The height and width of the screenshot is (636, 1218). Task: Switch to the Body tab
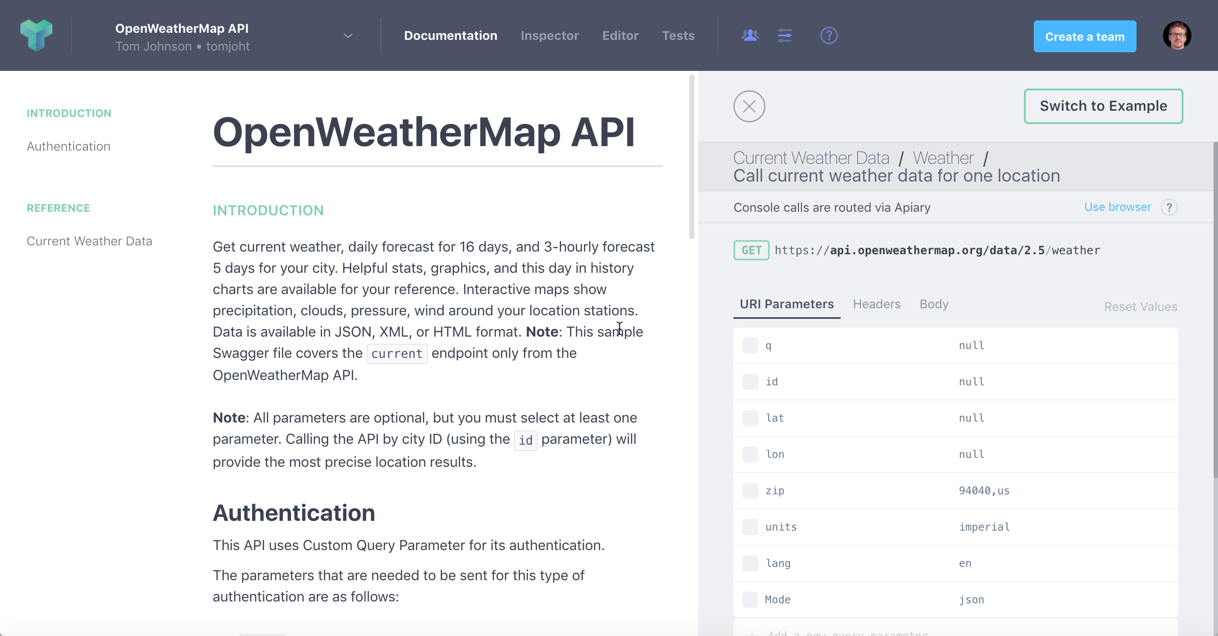[x=935, y=304]
